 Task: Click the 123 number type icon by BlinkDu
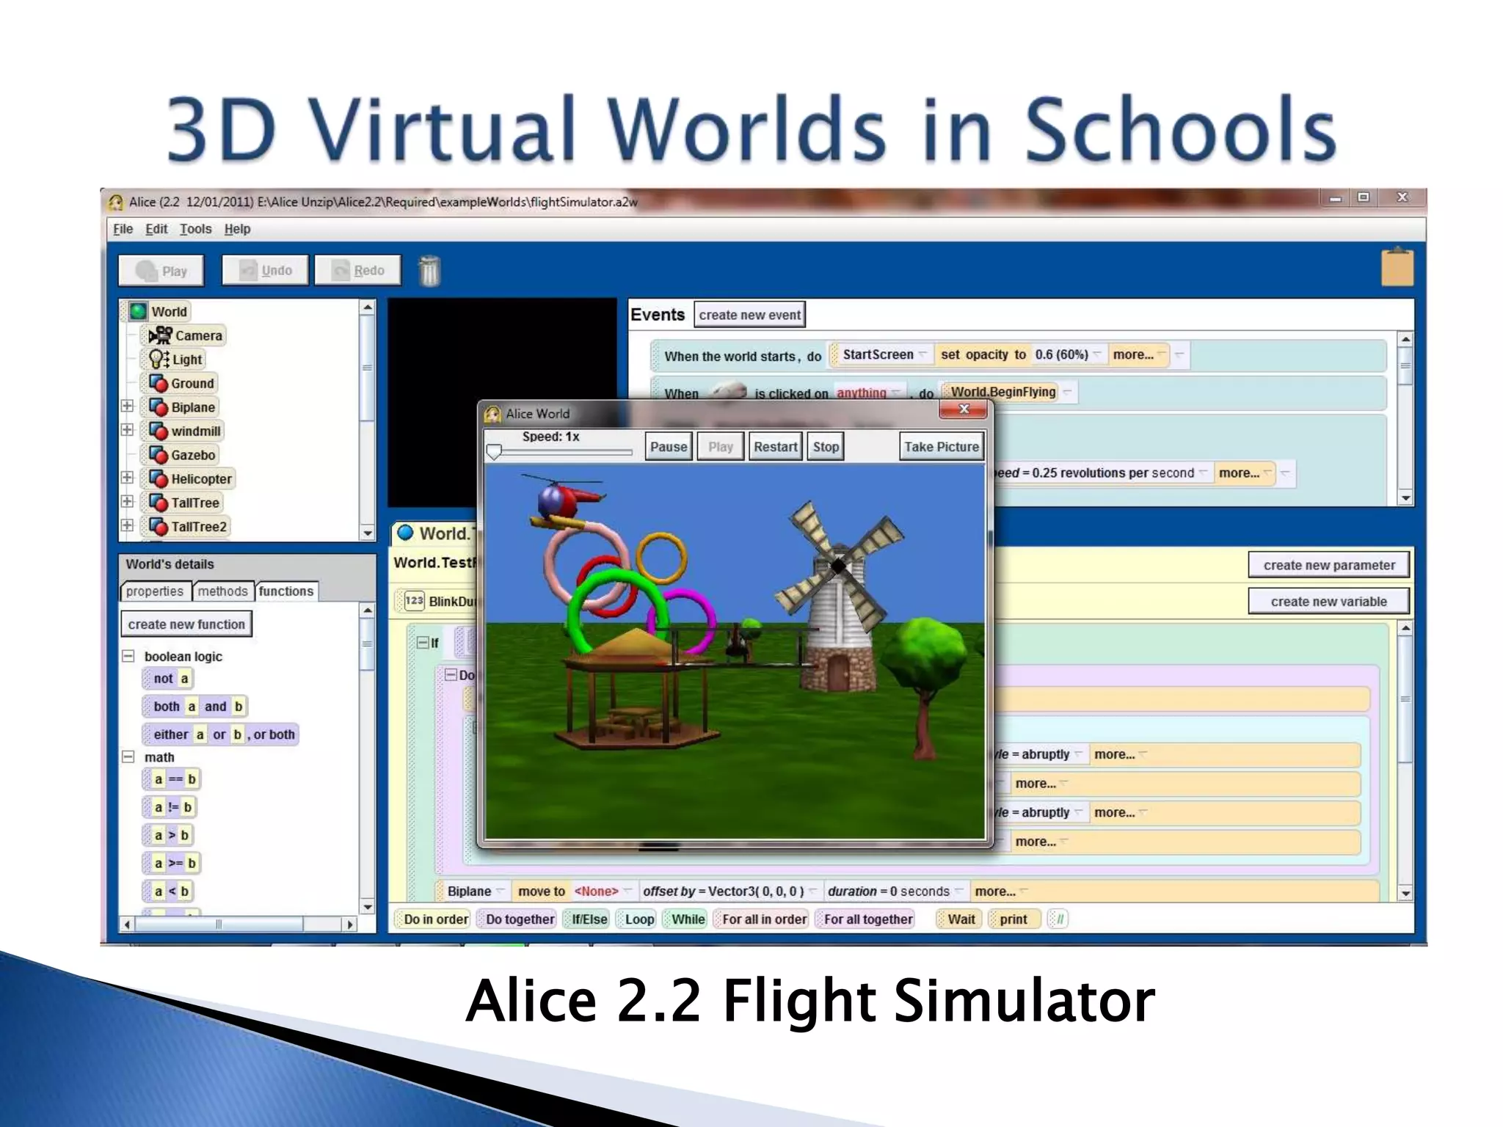tap(414, 601)
